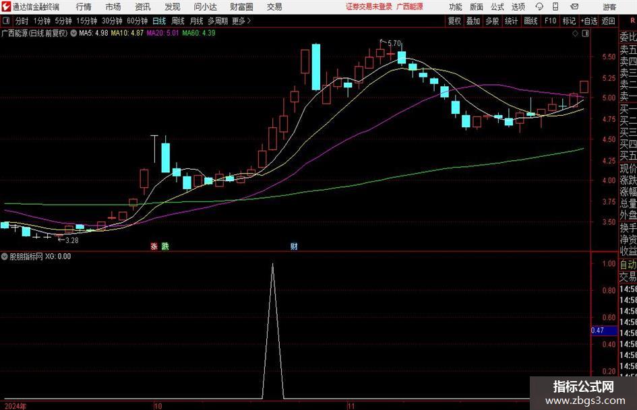637x410 pixels.
Task: Click the 复权 toolbar button
Action: click(454, 21)
